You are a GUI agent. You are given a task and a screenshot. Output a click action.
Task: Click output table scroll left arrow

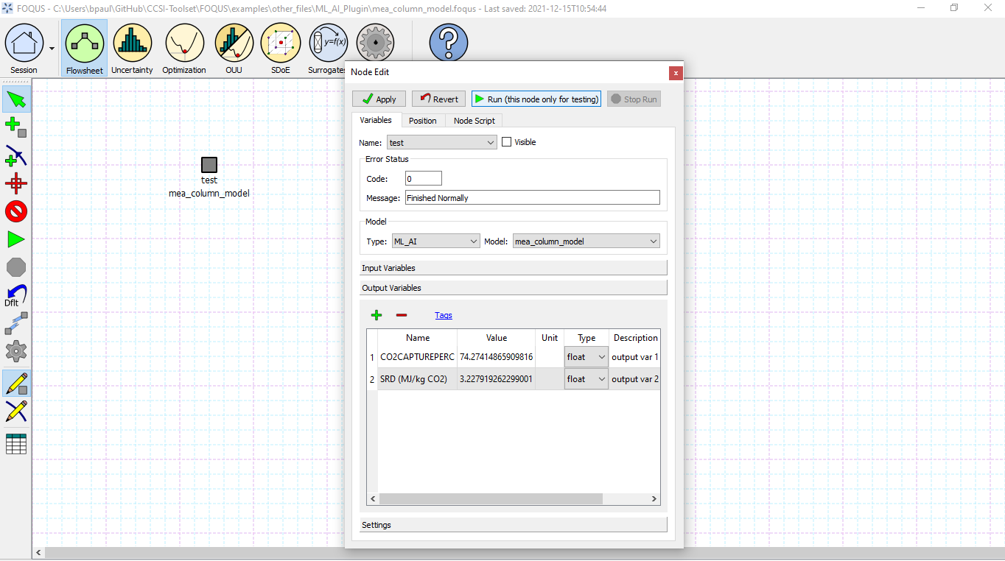coord(373,498)
